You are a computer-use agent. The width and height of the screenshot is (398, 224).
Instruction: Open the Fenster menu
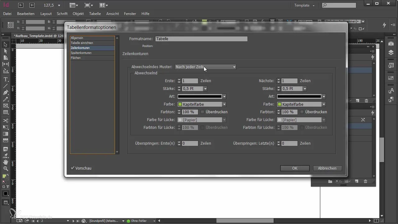130,14
